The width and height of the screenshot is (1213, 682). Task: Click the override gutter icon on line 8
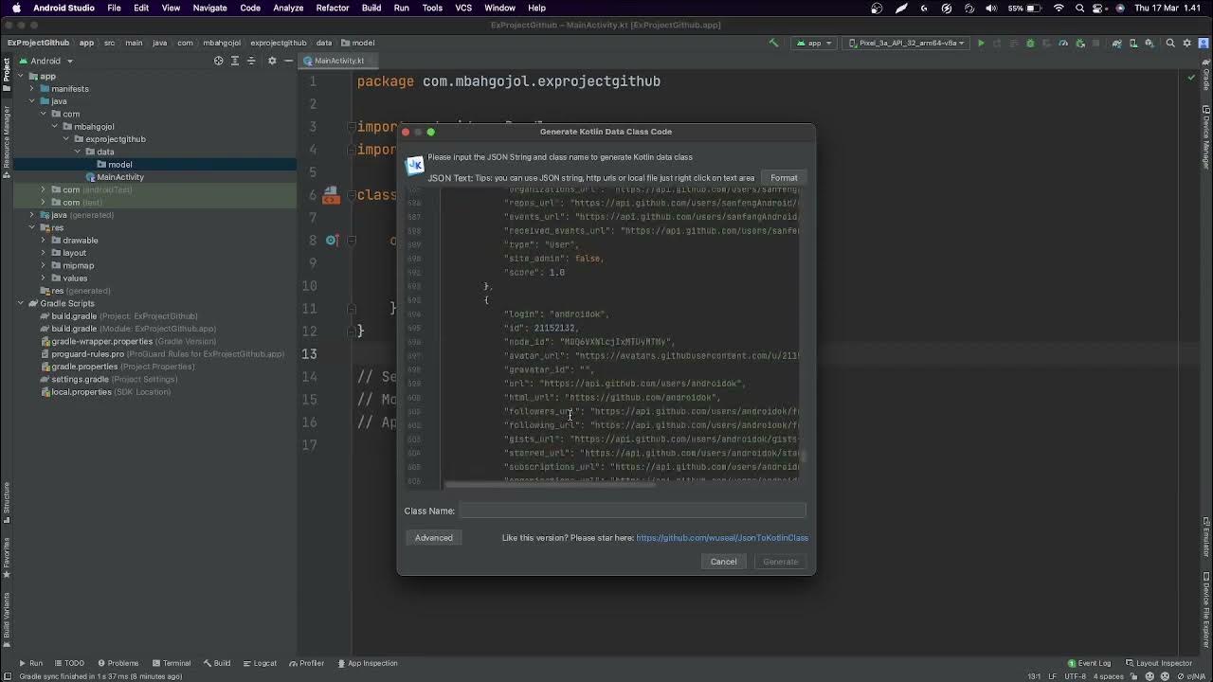332,241
